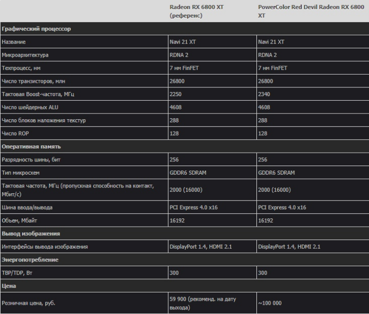The image size is (369, 314).
Task: Click 256 in the reference column
Action: (x=174, y=160)
